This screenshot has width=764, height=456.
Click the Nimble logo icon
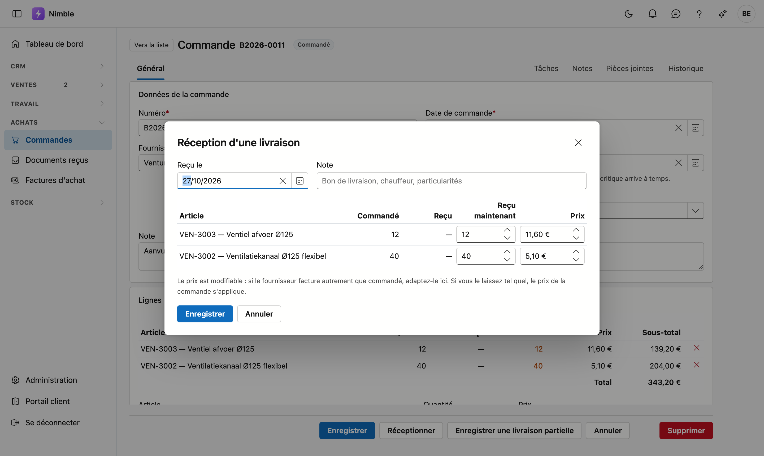click(x=38, y=14)
